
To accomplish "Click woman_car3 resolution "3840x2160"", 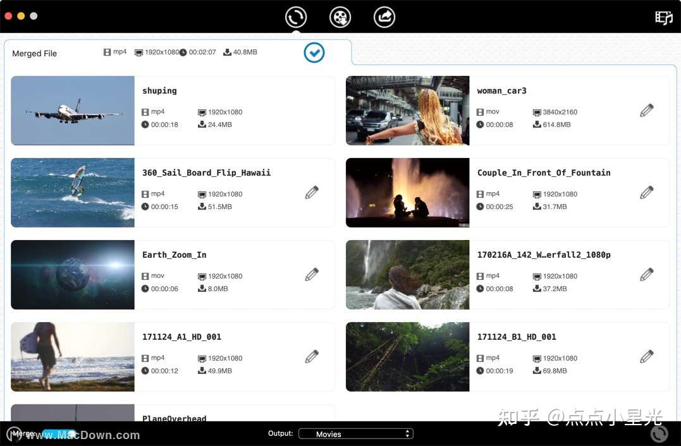I will [560, 112].
